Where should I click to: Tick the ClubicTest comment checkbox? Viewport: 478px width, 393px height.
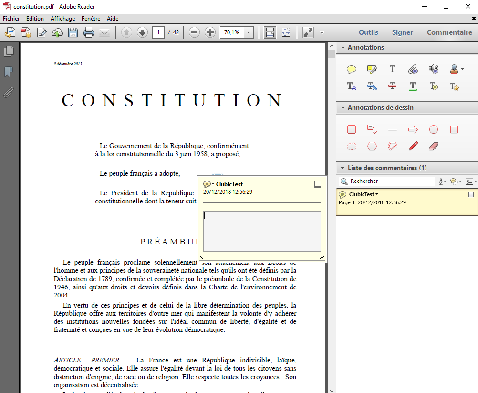tap(471, 194)
